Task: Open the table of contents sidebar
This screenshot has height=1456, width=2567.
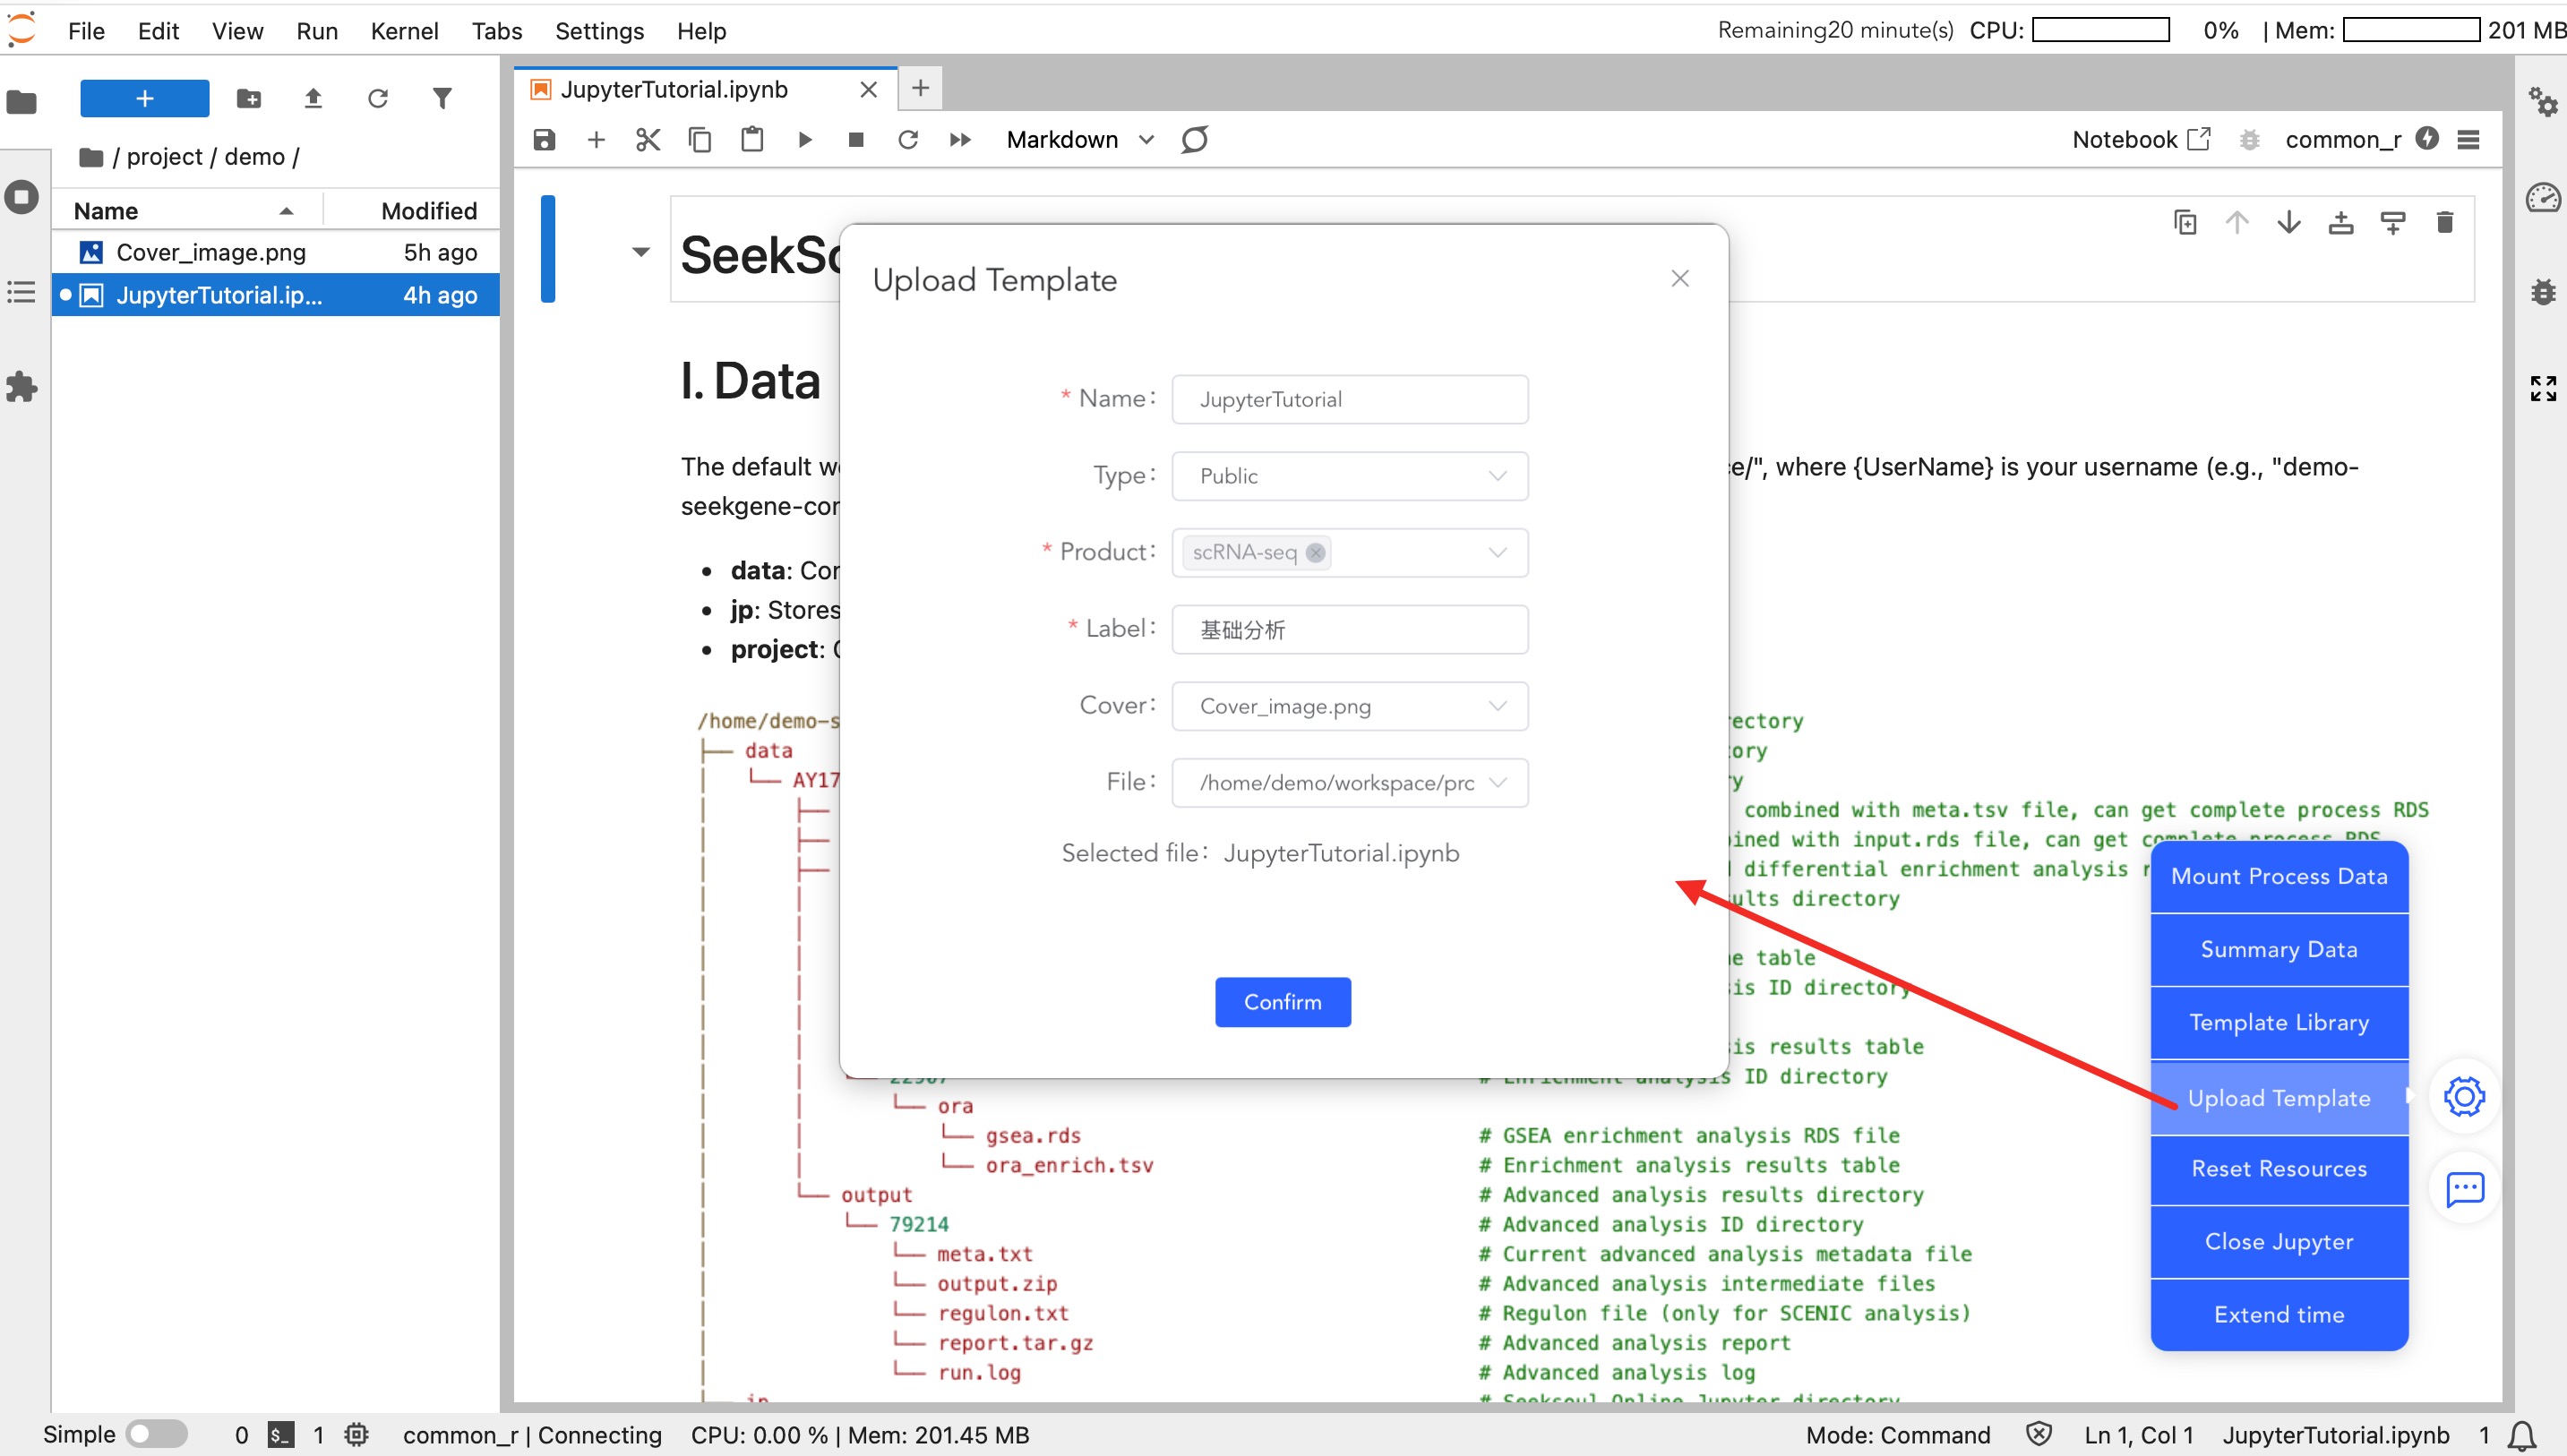Action: pos(21,292)
